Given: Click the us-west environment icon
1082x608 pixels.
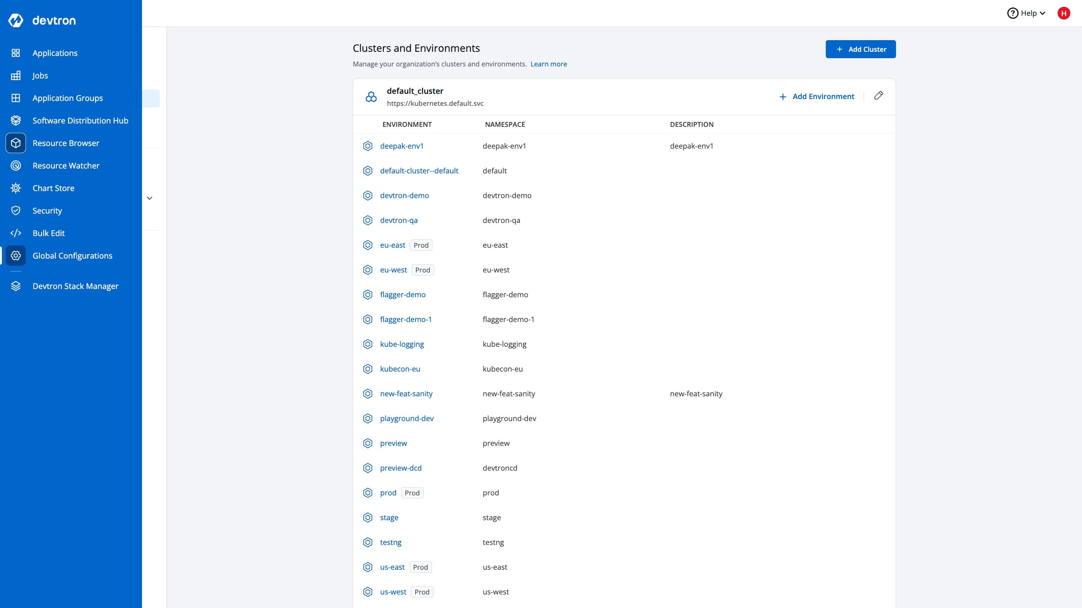Looking at the screenshot, I should point(367,591).
